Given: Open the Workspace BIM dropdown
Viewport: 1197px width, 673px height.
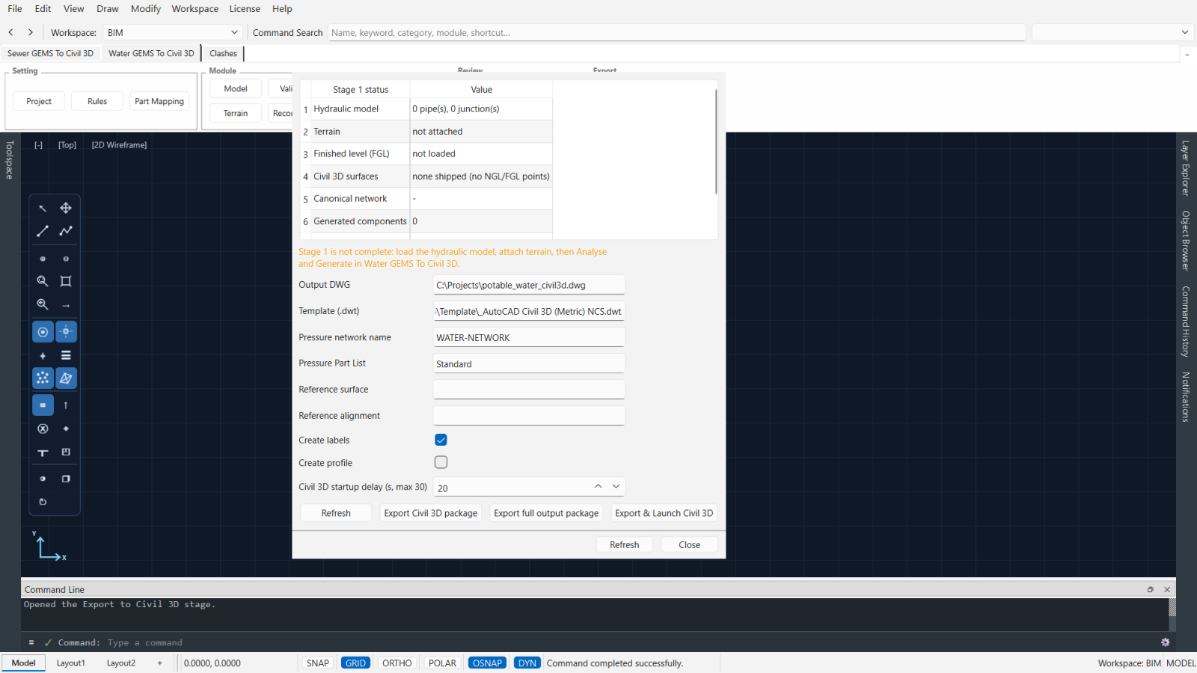Looking at the screenshot, I should click(172, 32).
